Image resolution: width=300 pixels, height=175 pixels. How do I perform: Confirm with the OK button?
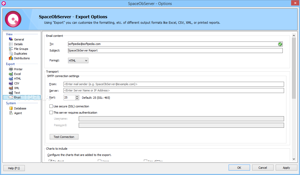(x=239, y=167)
